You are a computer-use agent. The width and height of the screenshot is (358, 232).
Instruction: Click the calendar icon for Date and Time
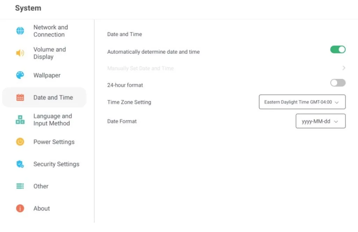(20, 97)
